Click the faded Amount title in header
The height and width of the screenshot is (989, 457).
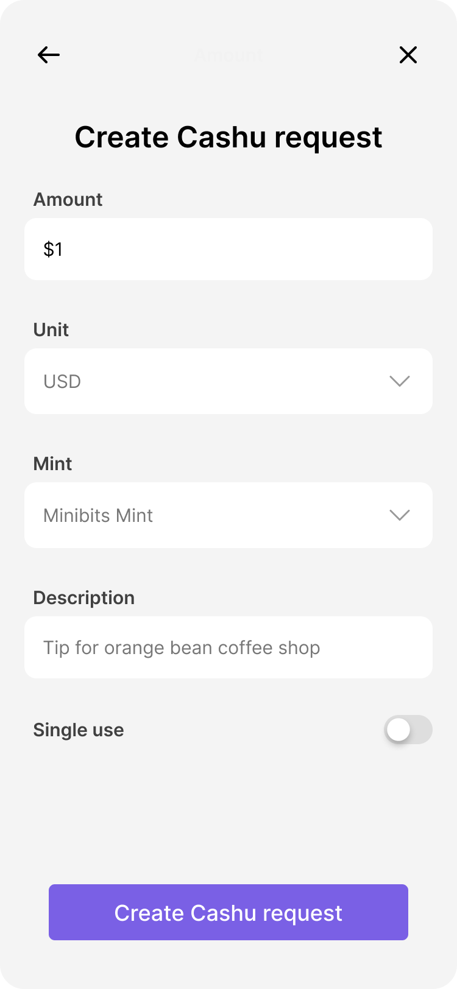(228, 55)
